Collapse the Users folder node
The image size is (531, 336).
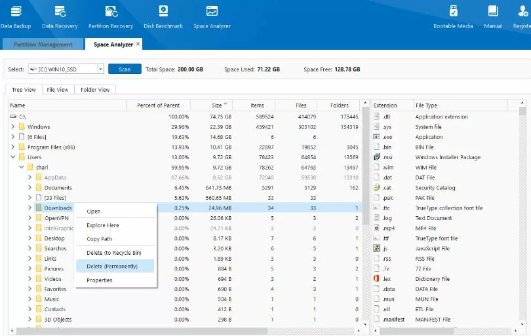click(13, 157)
